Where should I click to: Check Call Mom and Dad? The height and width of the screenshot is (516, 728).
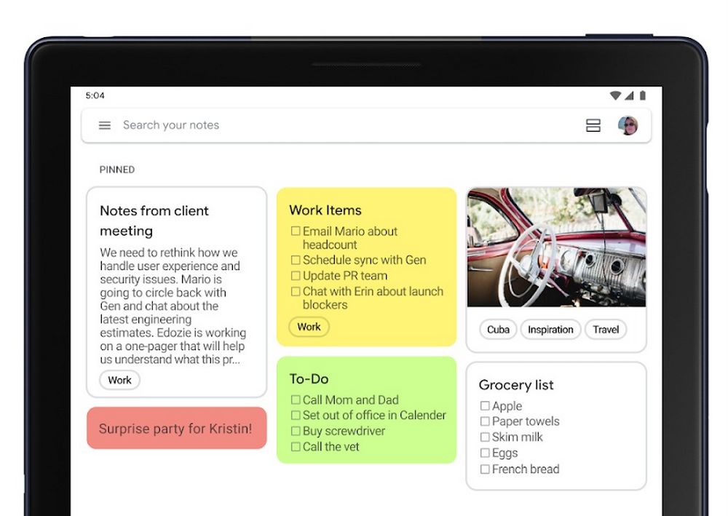click(296, 400)
